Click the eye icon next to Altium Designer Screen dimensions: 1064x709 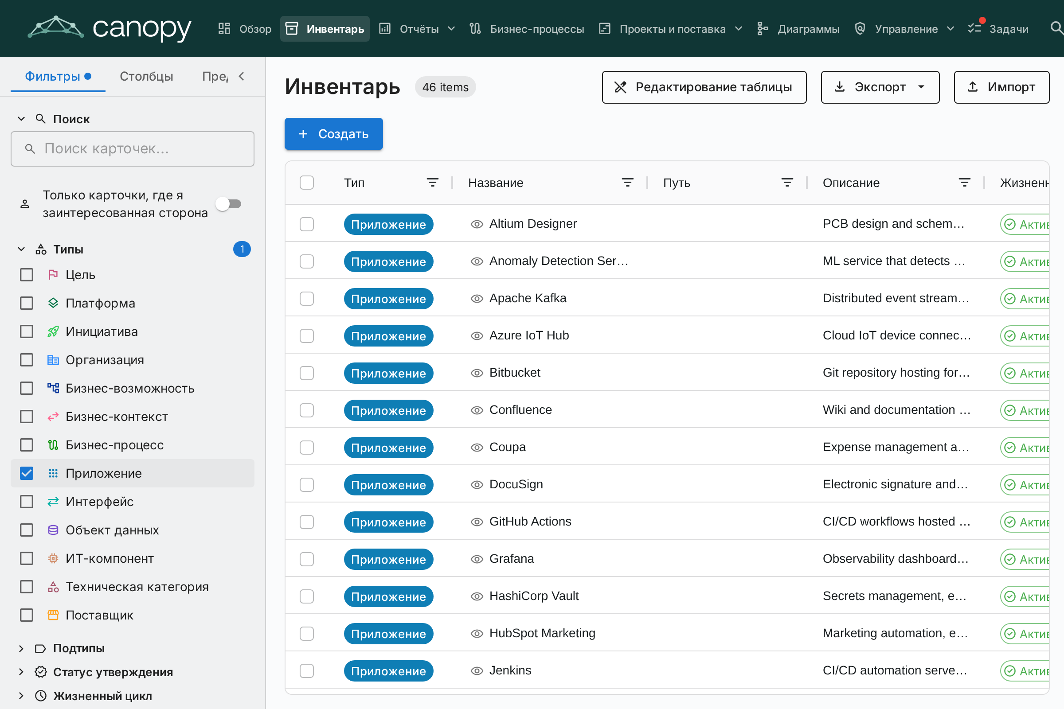click(x=477, y=224)
